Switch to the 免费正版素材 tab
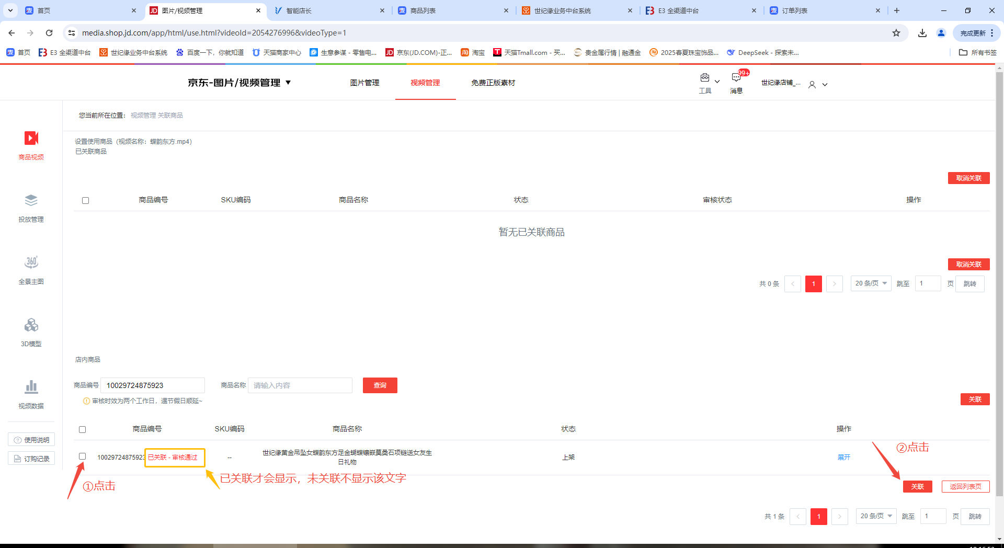Image resolution: width=1004 pixels, height=548 pixels. [493, 83]
